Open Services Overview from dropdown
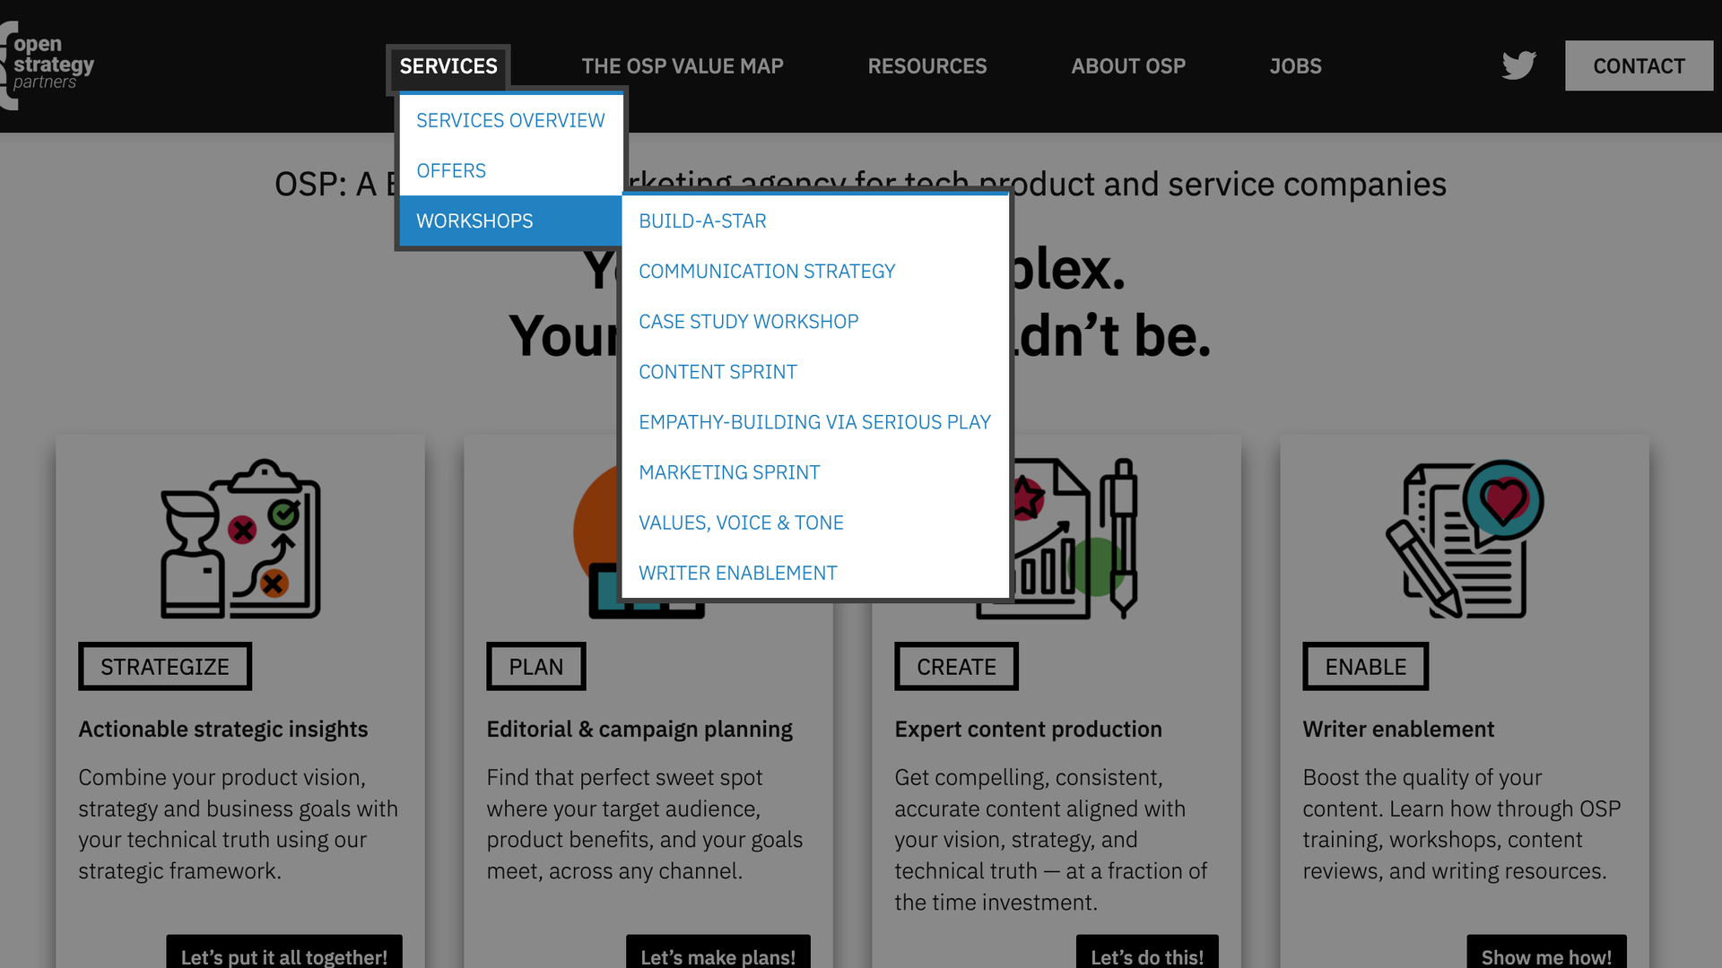1722x968 pixels. pyautogui.click(x=510, y=120)
